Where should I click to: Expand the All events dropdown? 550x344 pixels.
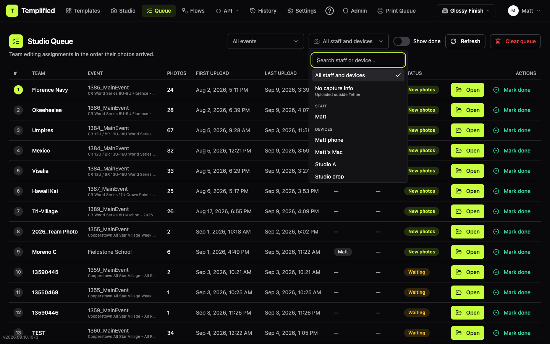coord(266,41)
